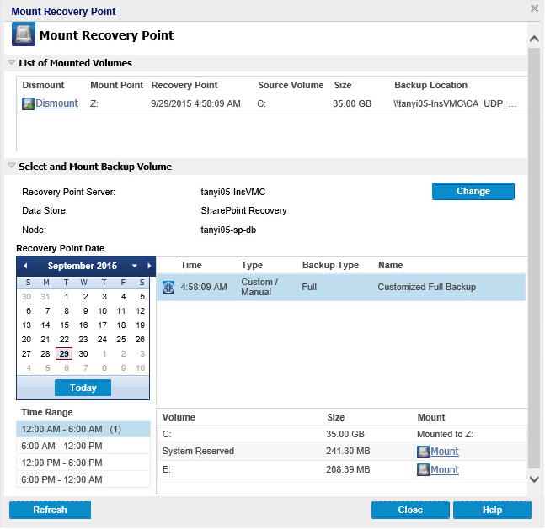
Task: Click the Dismount link for Z:
Action: (x=56, y=103)
